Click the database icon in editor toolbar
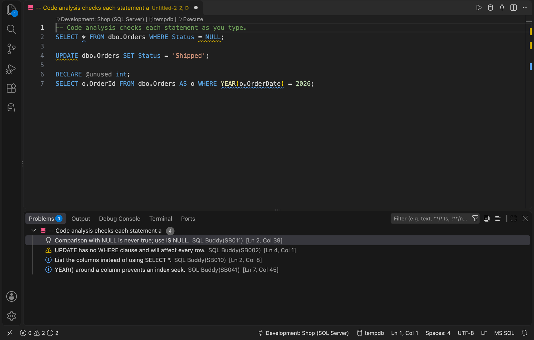534x340 pixels. [490, 8]
